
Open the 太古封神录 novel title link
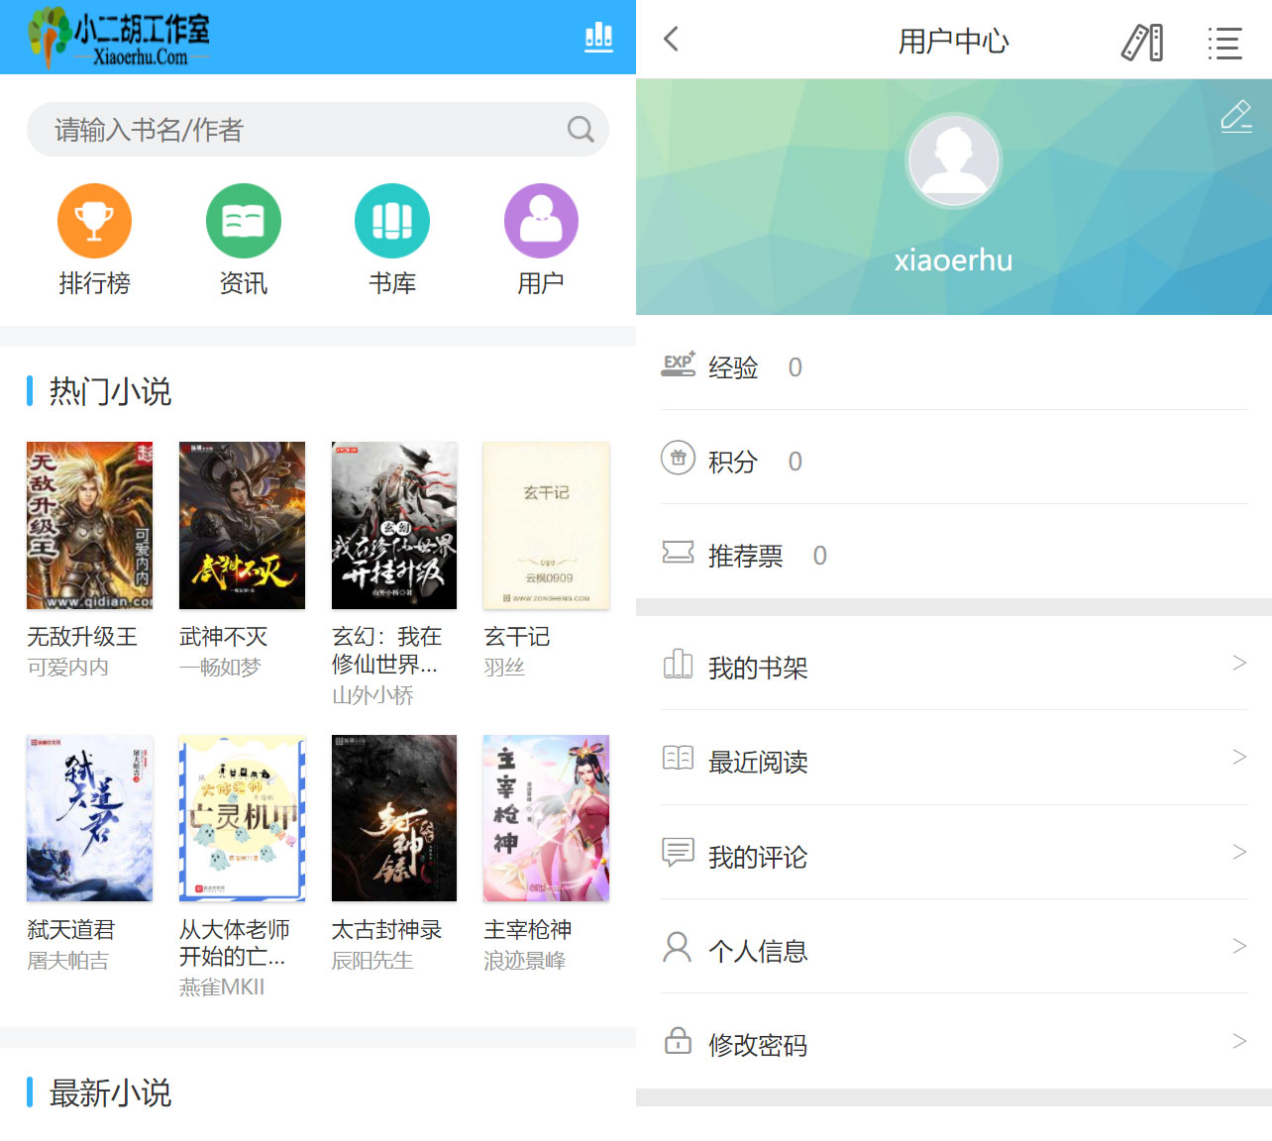pos(386,930)
